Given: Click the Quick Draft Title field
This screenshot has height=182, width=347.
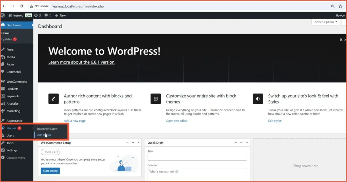Looking at the screenshot, I should click(x=197, y=157).
